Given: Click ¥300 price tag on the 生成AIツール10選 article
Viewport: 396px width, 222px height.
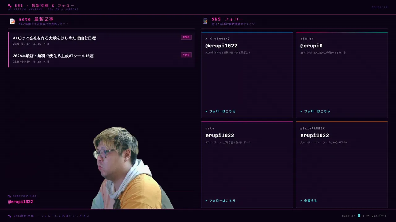Looking at the screenshot, I should pos(186,55).
